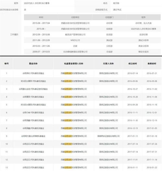Click filing date 2017-11-14
This screenshot has width=162, height=171.
152,160
